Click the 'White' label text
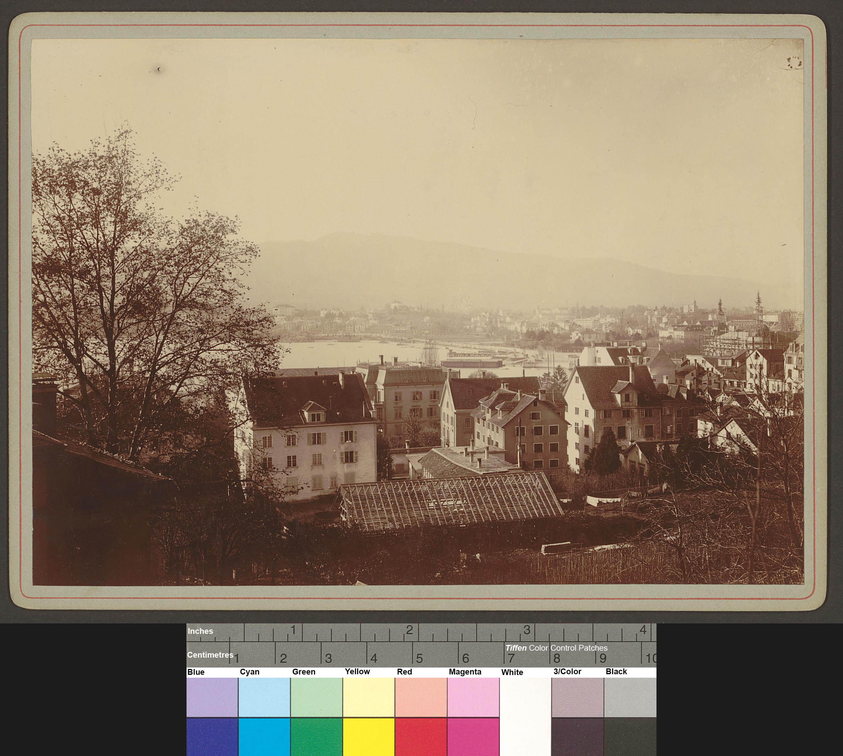The width and height of the screenshot is (843, 756). 512,672
